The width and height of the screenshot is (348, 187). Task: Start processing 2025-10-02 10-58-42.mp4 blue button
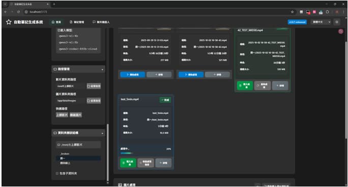tap(191, 74)
